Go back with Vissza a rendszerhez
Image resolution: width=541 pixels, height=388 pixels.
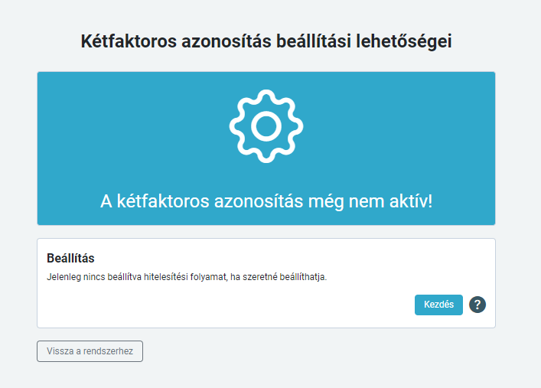pyautogui.click(x=90, y=351)
